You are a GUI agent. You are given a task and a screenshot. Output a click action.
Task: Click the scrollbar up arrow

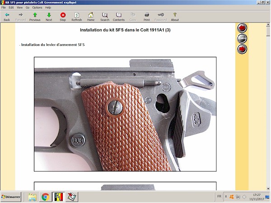point(268,24)
